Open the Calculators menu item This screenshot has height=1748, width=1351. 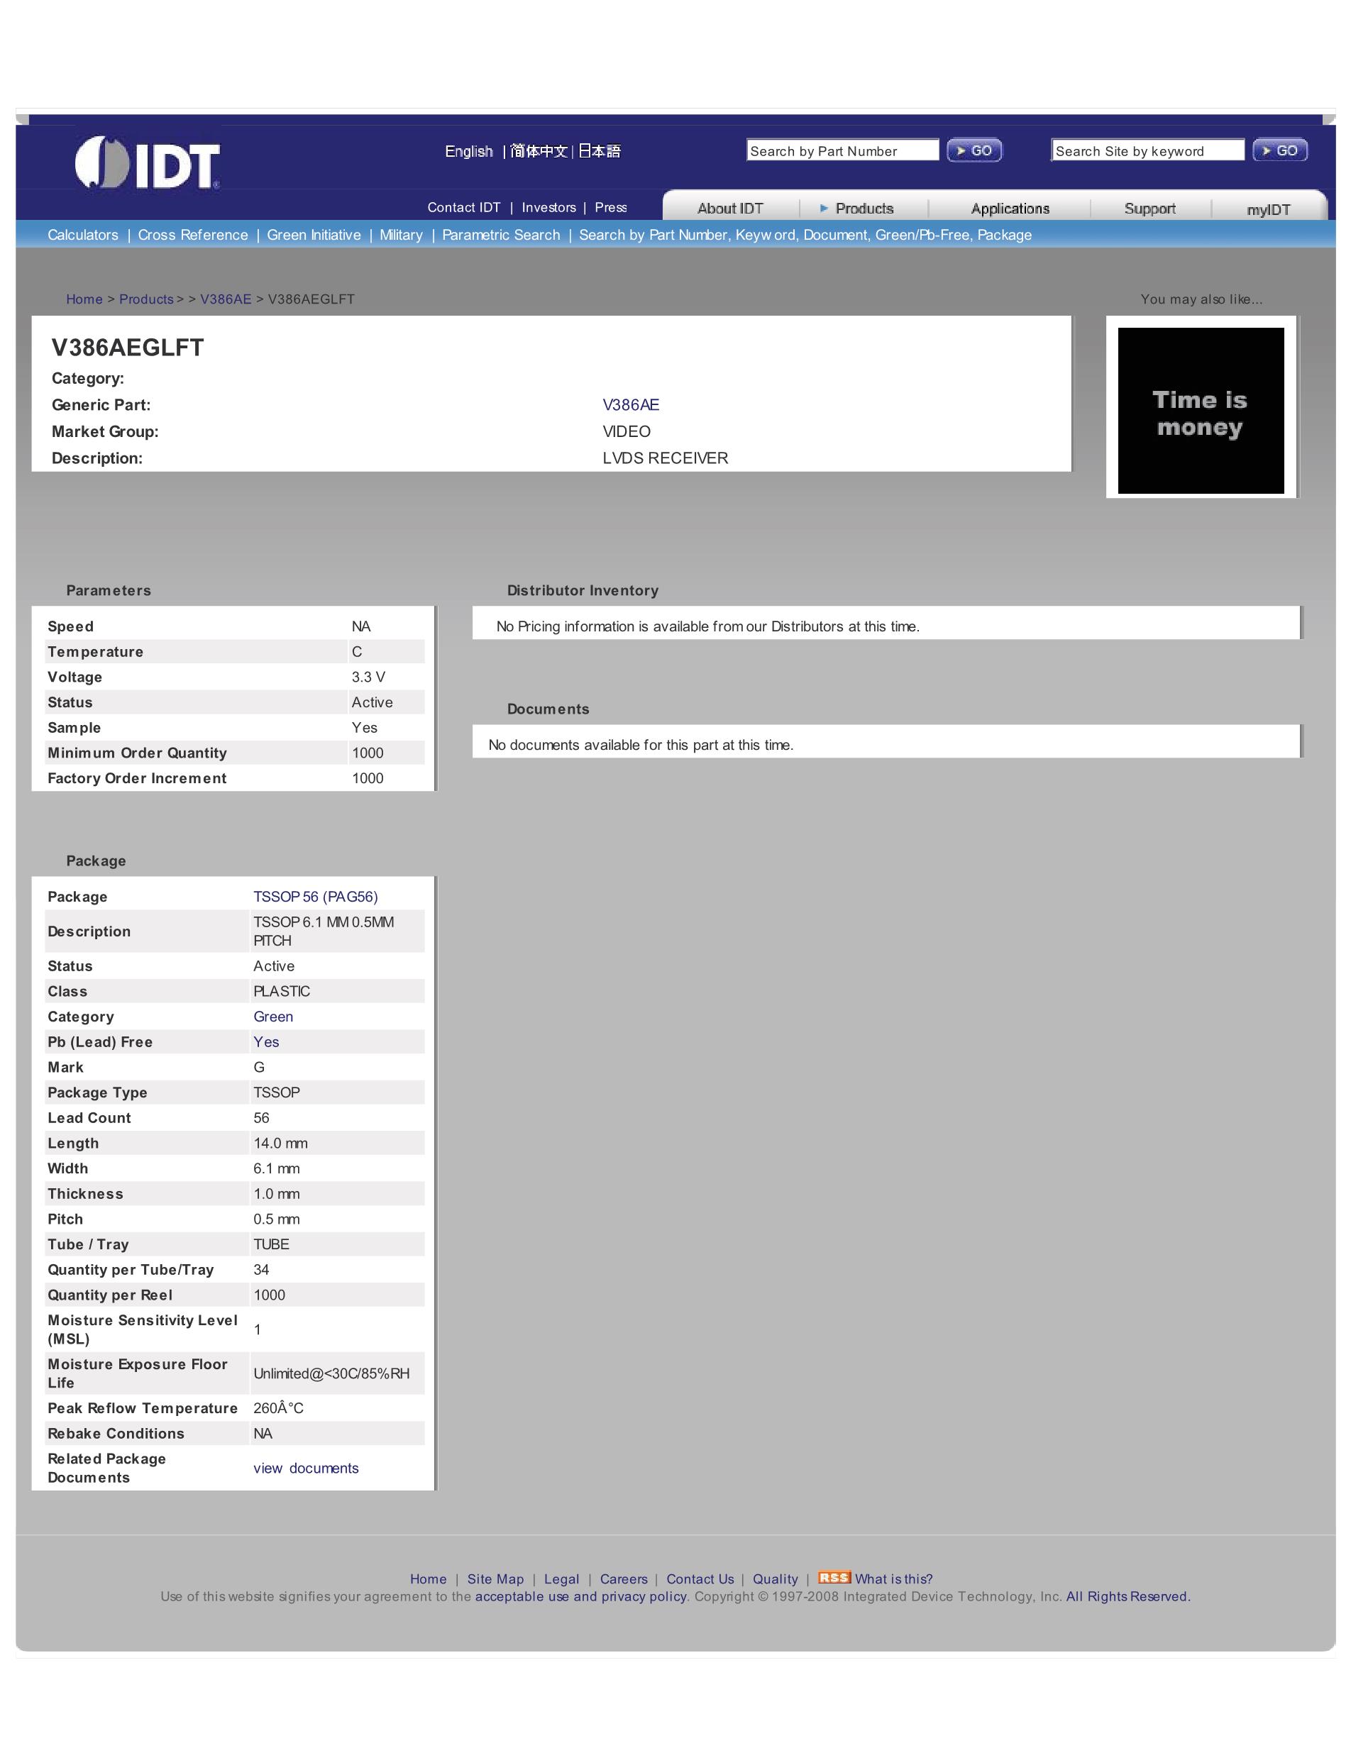pyautogui.click(x=82, y=236)
